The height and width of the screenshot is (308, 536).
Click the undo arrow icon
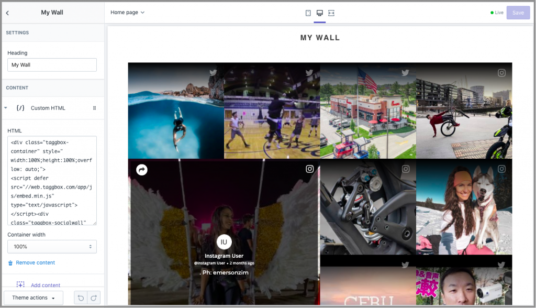tap(81, 298)
